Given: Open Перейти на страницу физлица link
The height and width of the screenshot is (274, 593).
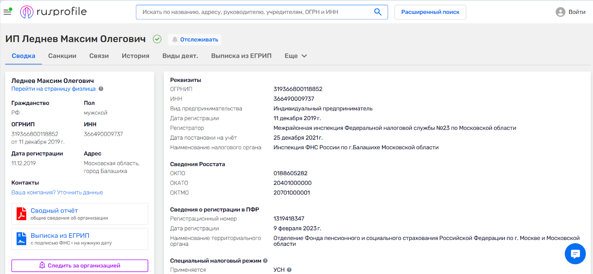Looking at the screenshot, I should (x=53, y=89).
